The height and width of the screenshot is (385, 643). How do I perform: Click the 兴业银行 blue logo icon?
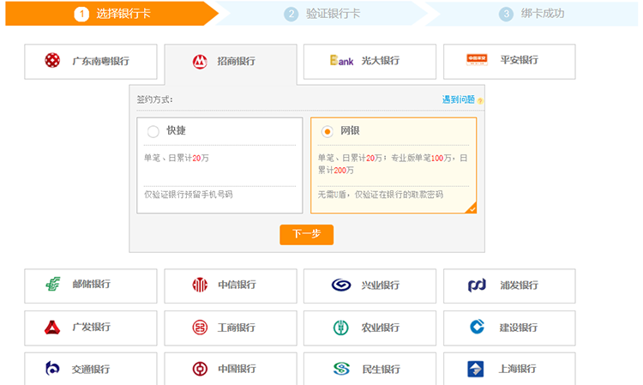[340, 285]
